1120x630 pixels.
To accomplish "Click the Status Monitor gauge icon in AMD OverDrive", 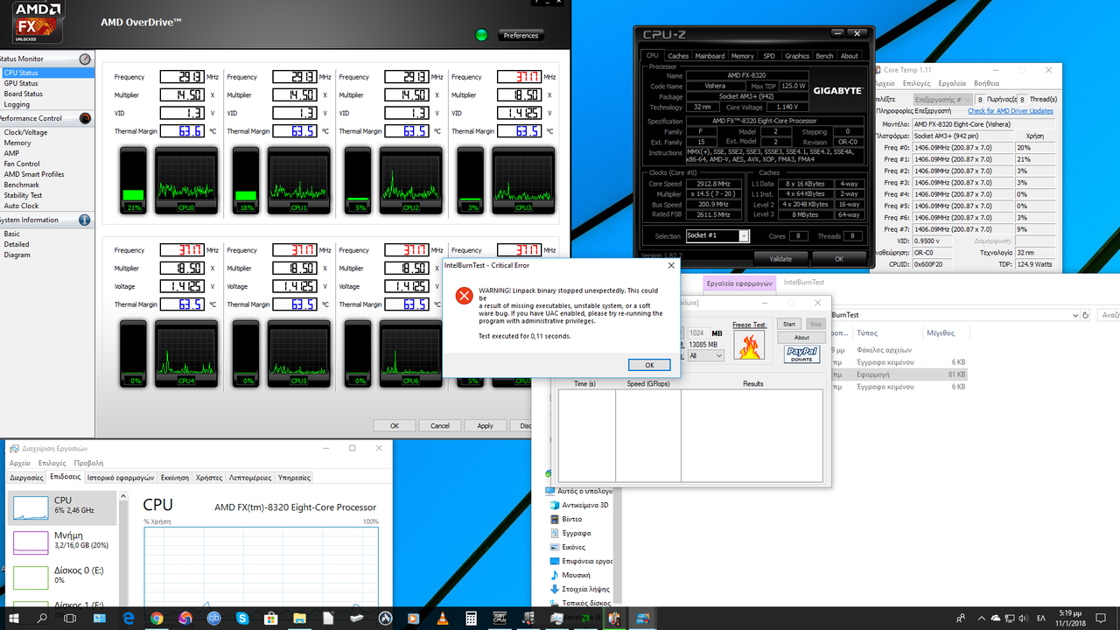I will coord(85,59).
